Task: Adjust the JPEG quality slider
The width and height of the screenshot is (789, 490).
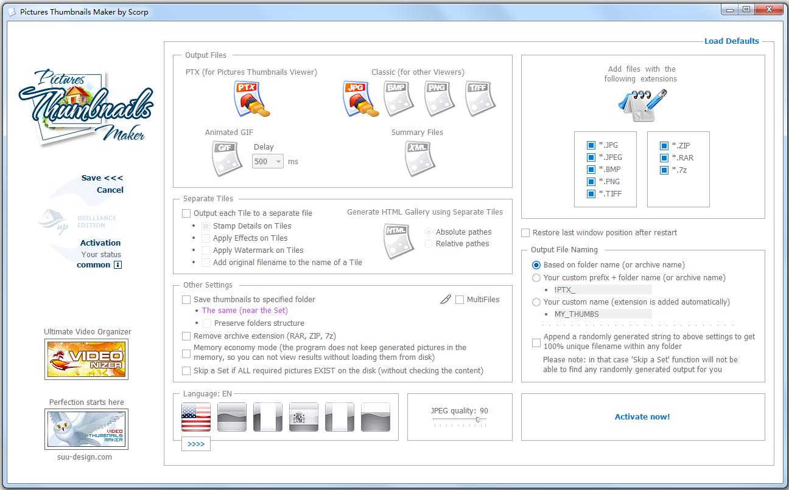Action: pyautogui.click(x=477, y=419)
